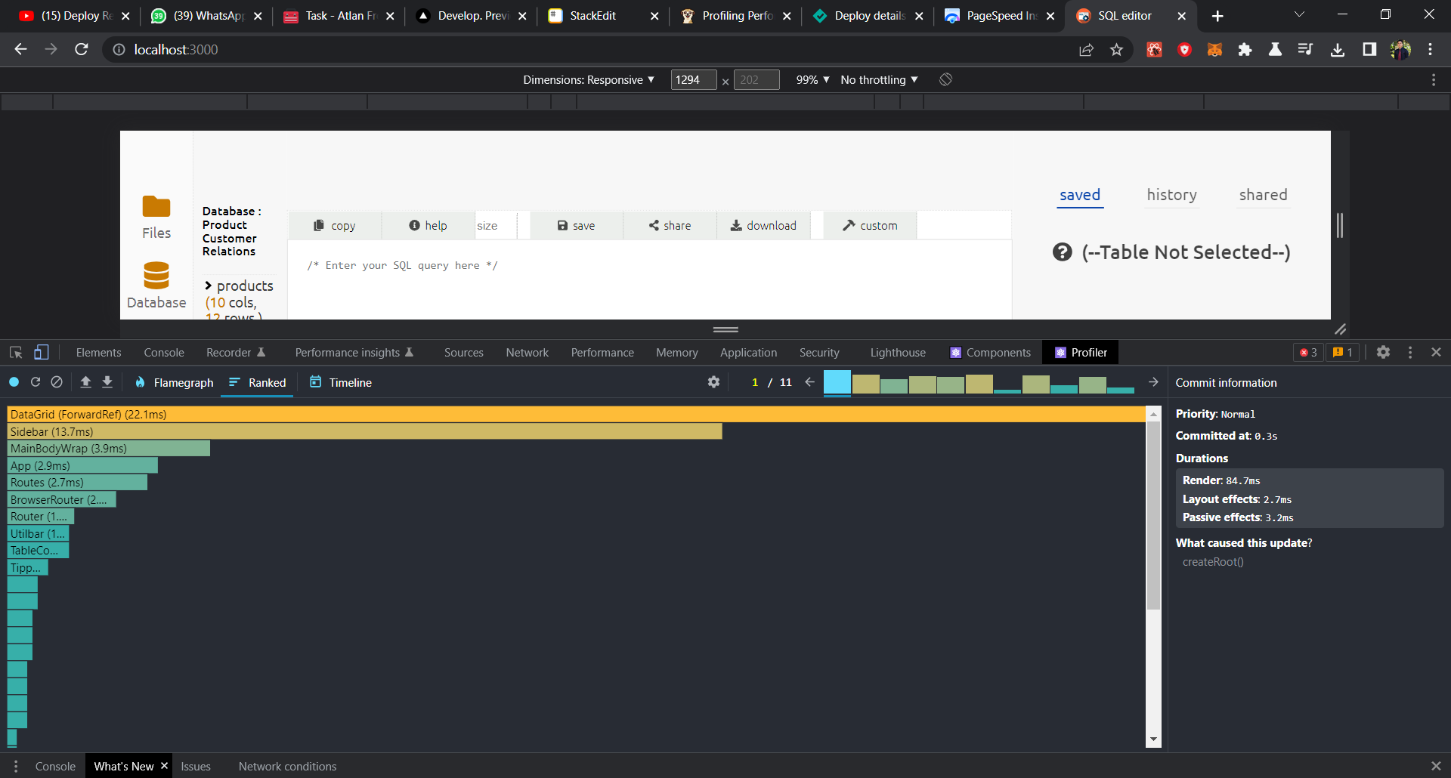Show the 3 errors indicator
Image resolution: width=1451 pixels, height=778 pixels.
(x=1308, y=352)
